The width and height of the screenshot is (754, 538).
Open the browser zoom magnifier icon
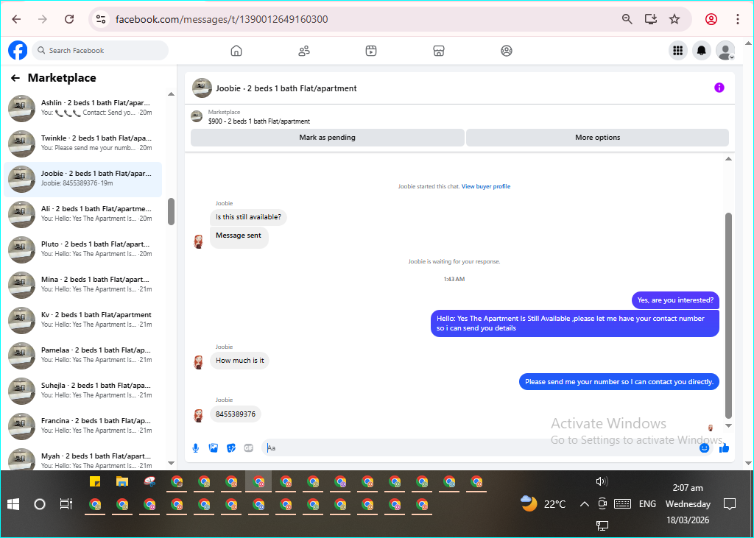point(627,19)
